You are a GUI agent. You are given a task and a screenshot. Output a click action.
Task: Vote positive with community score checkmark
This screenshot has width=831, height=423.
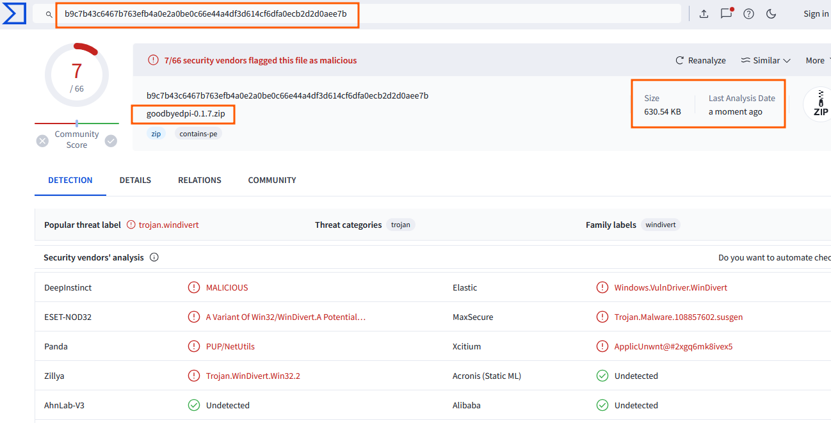[111, 141]
